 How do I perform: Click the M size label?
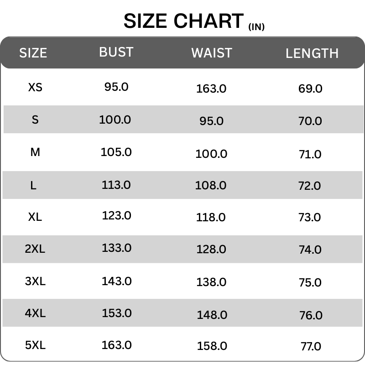click(35, 152)
